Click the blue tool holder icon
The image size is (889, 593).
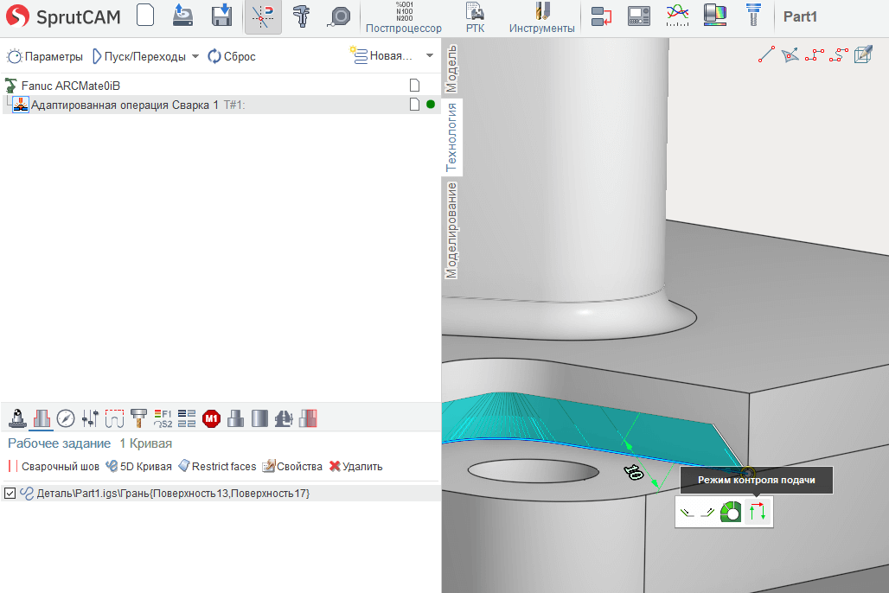753,16
